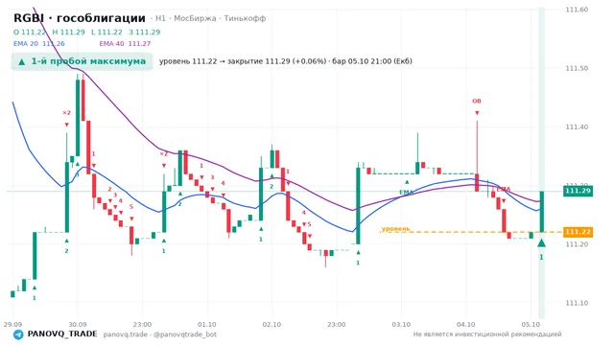Click the 'RGBI · гособлигации' chart title
Viewport: 614px width, 345px height.
(80, 18)
